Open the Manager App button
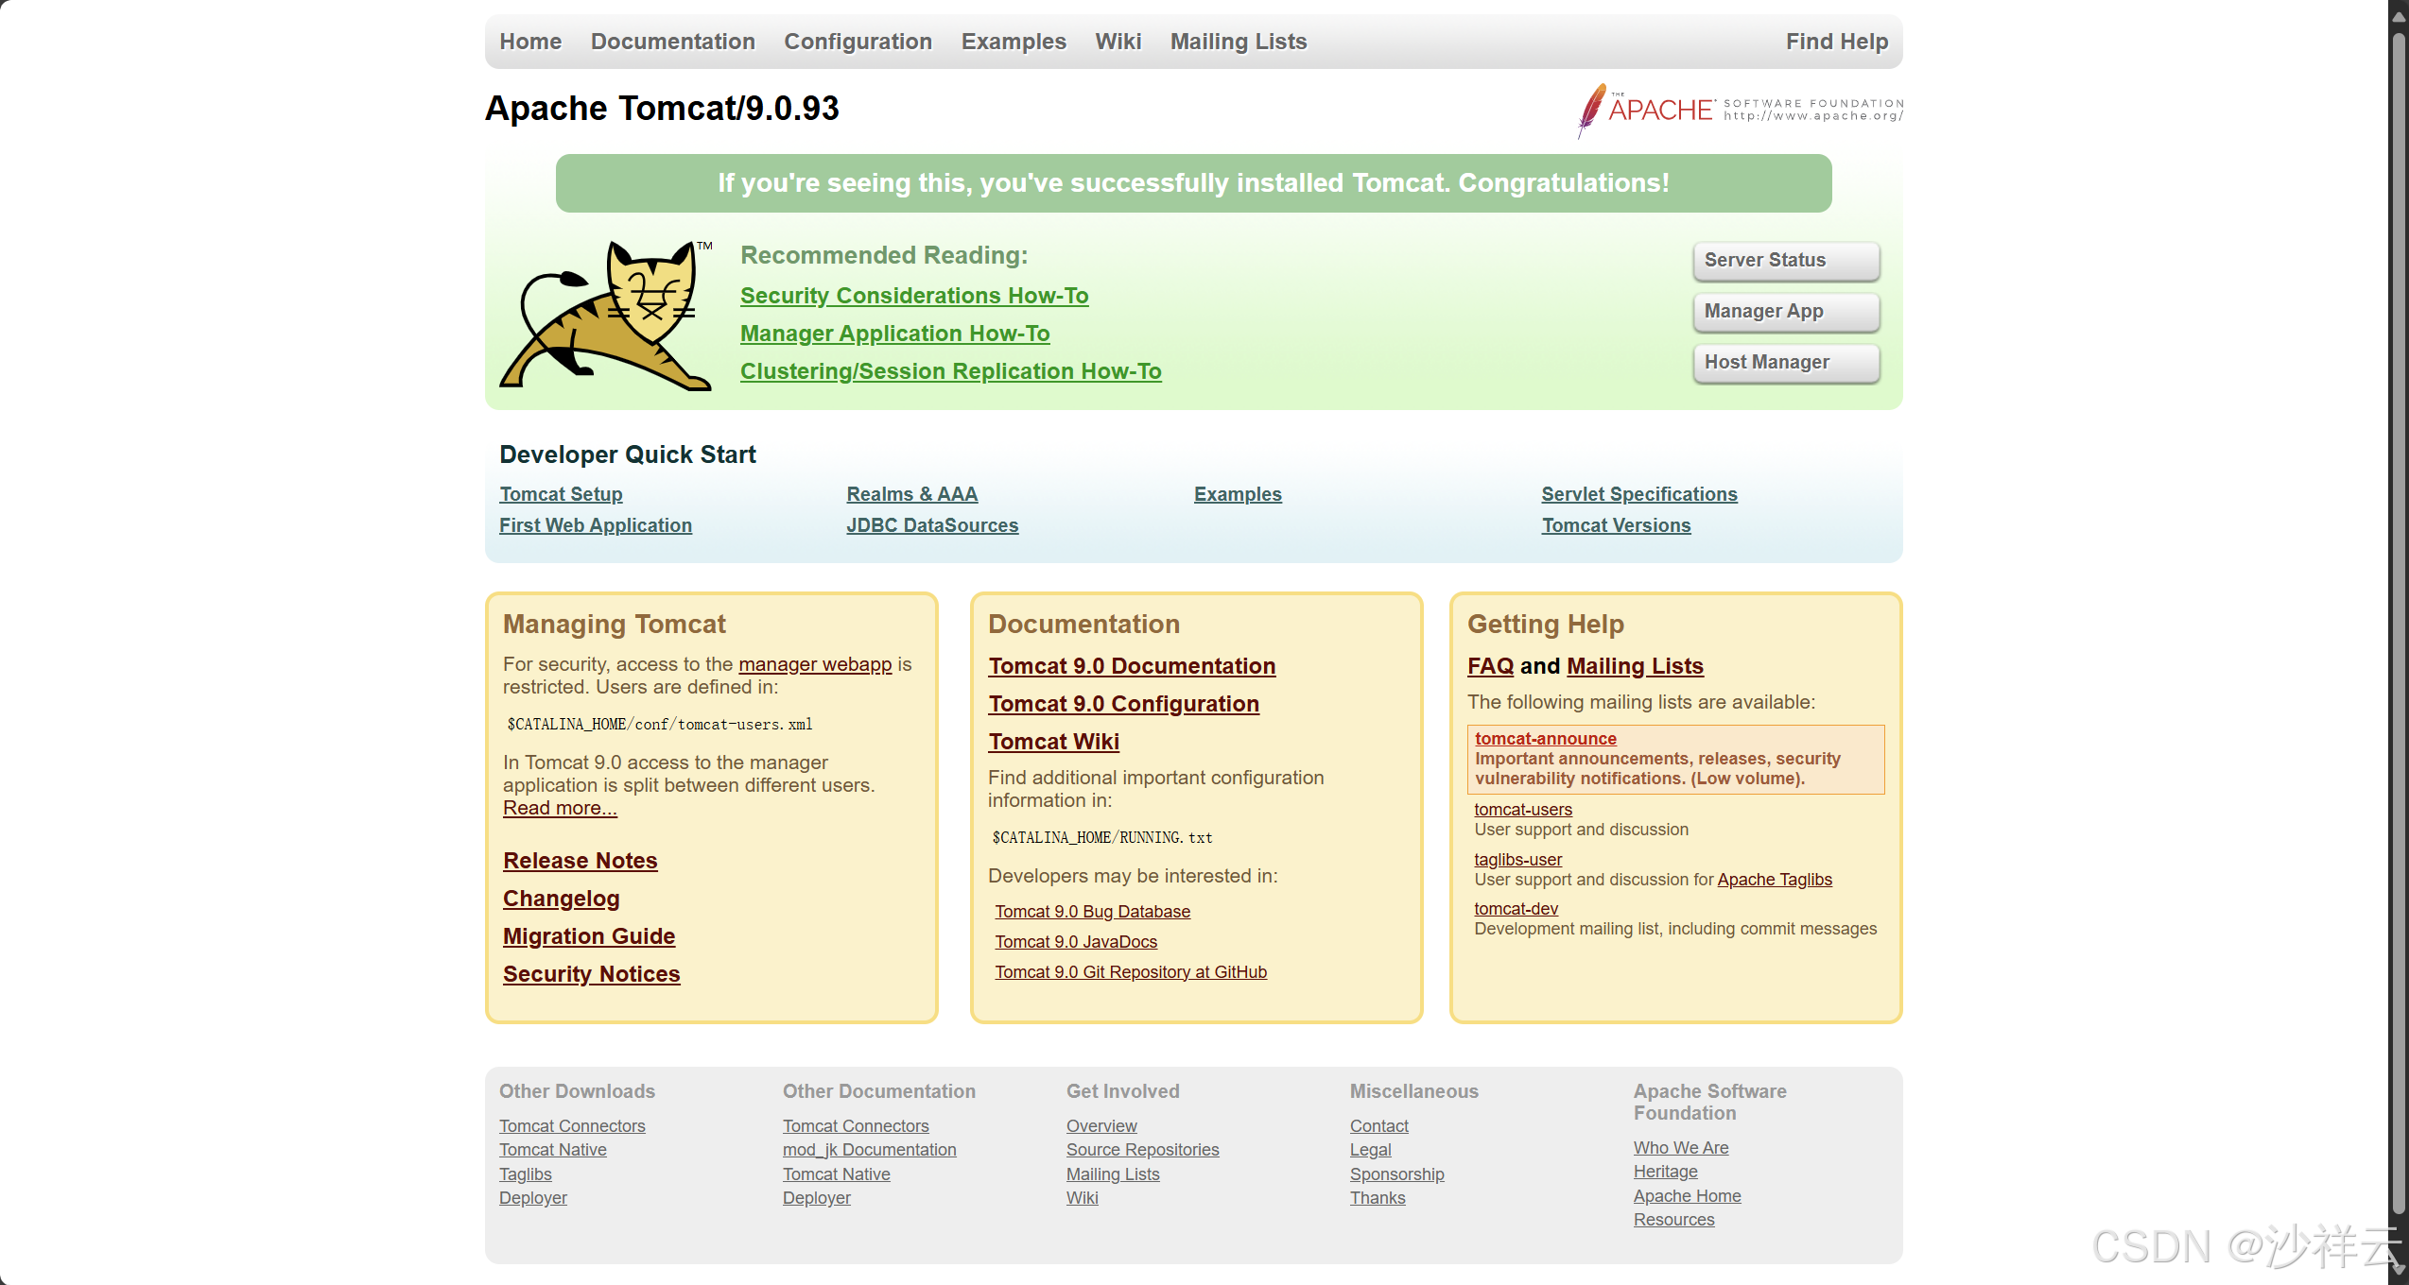2409x1285 pixels. 1786,312
